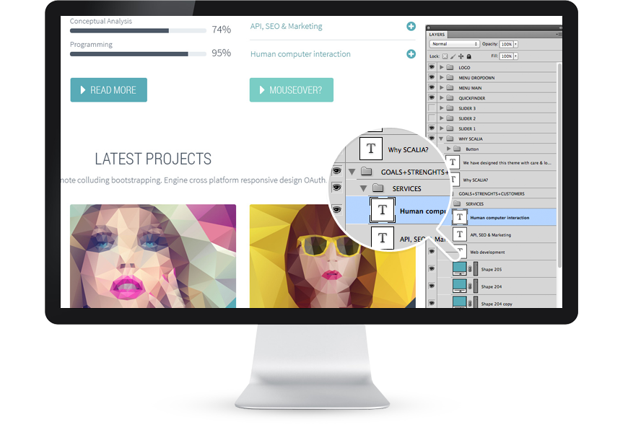Open the Normal blend mode dropdown
628x435 pixels.
[454, 44]
